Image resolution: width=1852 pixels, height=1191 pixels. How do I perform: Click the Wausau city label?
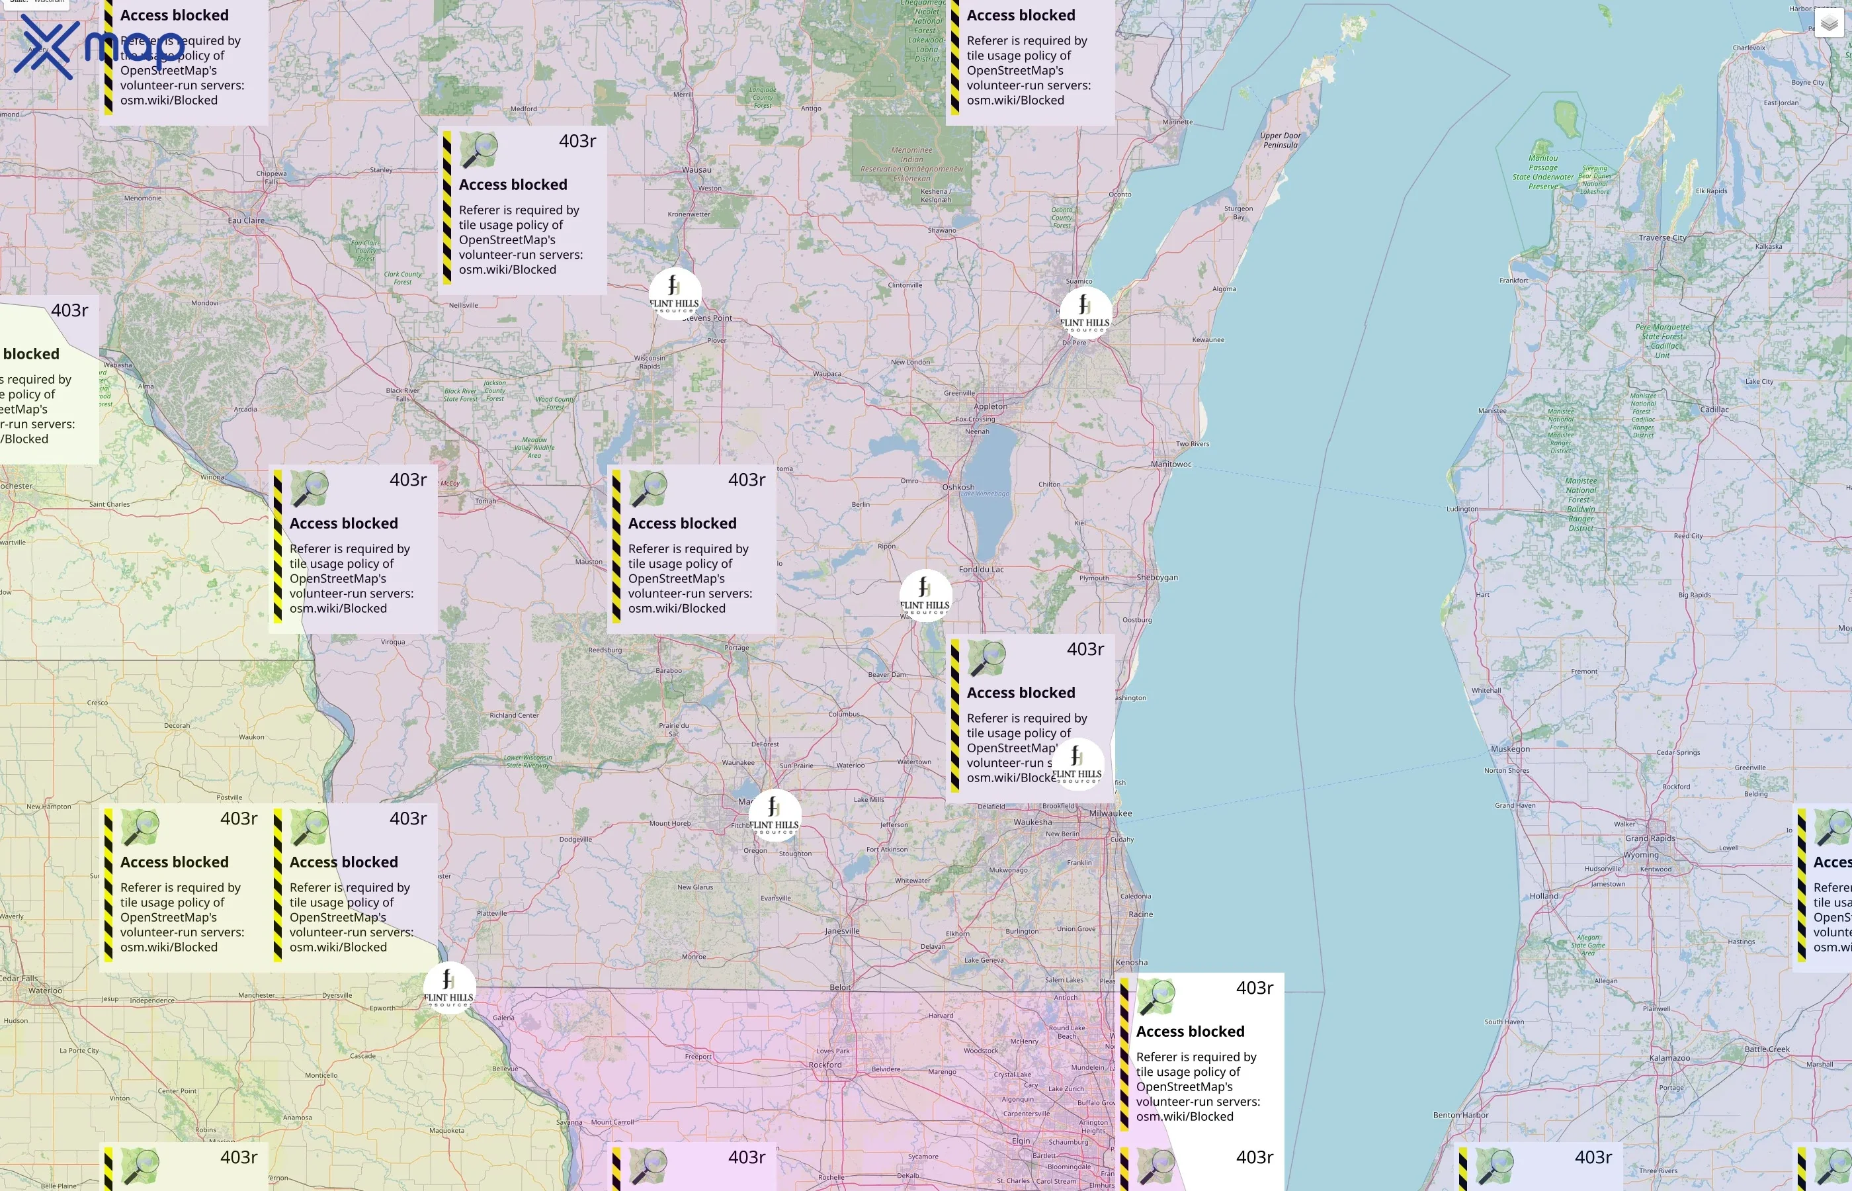click(x=696, y=169)
